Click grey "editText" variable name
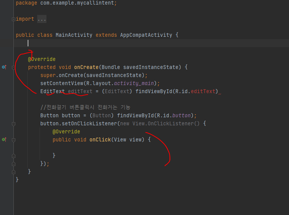 80,91
